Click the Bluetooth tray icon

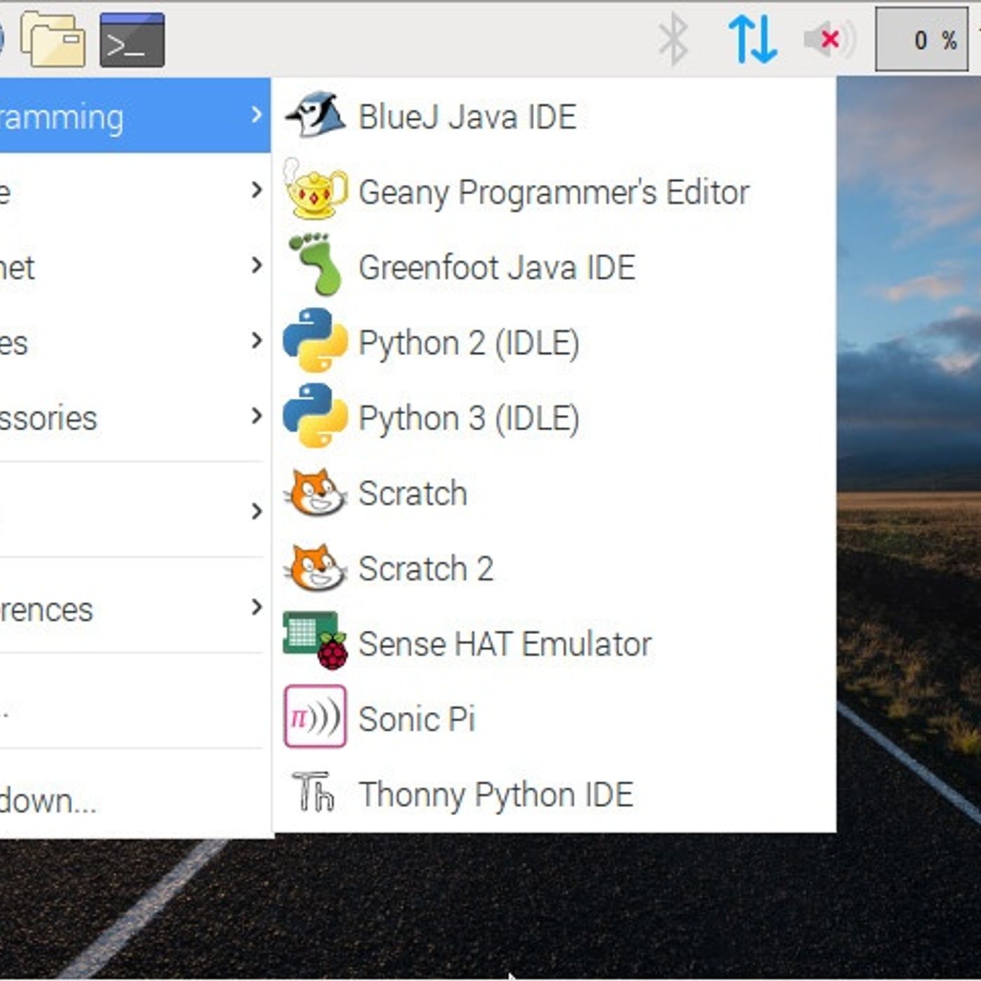click(673, 39)
